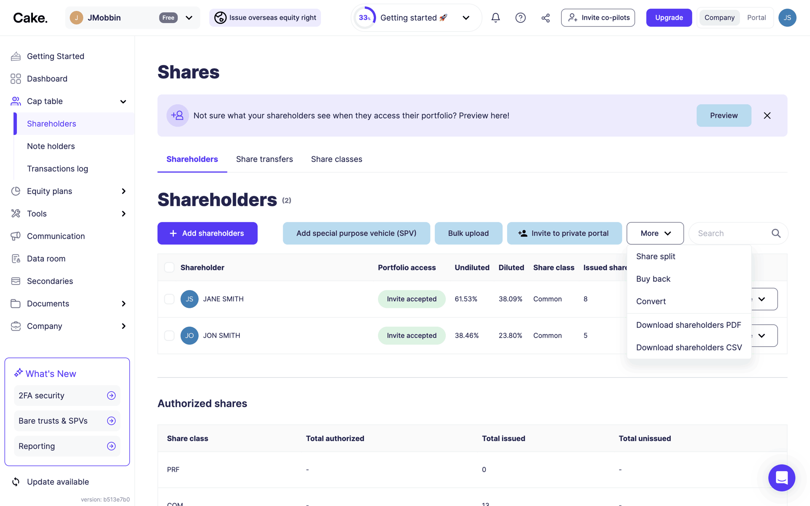This screenshot has width=810, height=506.
Task: Click the Update available refresh icon
Action: tap(16, 482)
